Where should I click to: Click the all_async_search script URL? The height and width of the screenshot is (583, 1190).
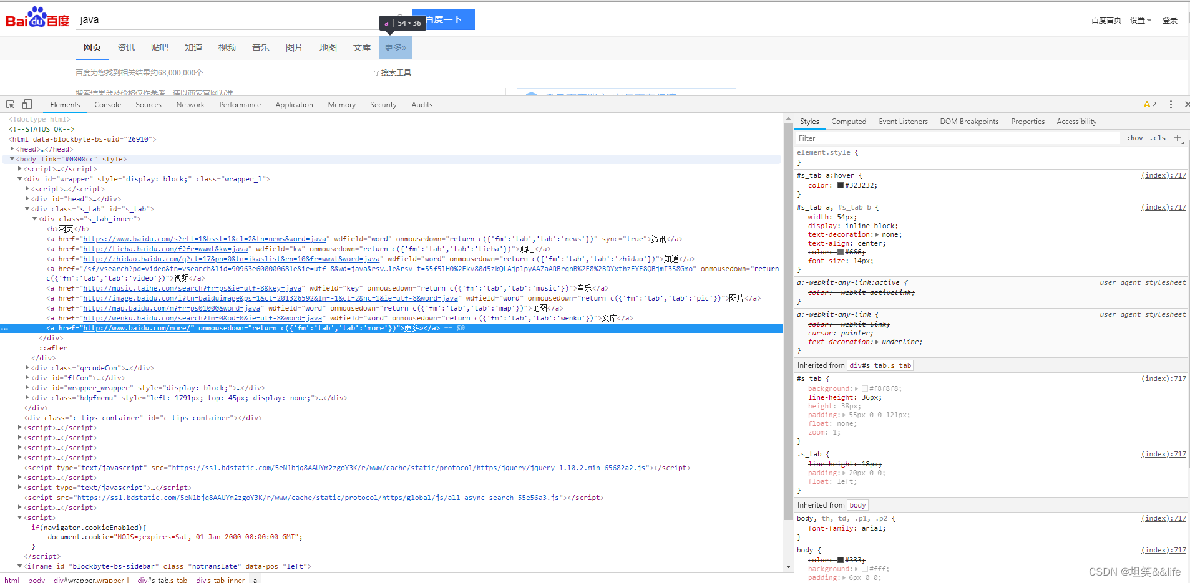tap(318, 498)
